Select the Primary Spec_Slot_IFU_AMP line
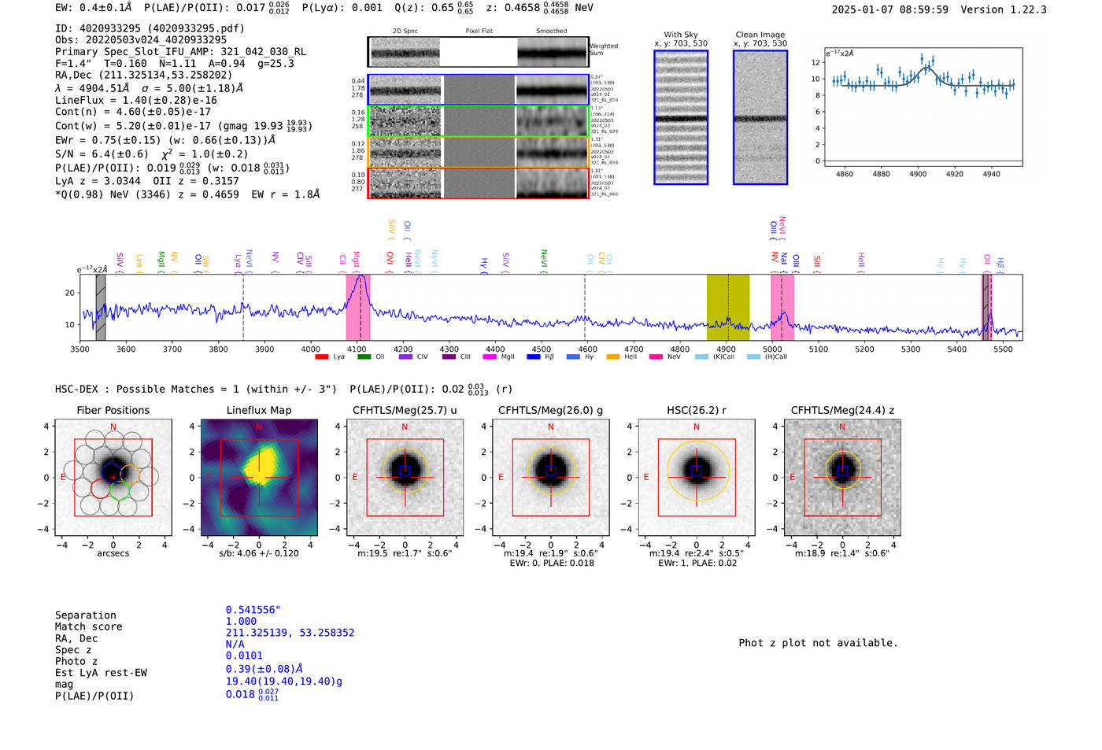Viewport: 1102px width, 750px height. click(181, 52)
